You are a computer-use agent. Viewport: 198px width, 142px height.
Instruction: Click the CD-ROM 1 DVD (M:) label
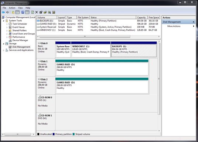46,122
